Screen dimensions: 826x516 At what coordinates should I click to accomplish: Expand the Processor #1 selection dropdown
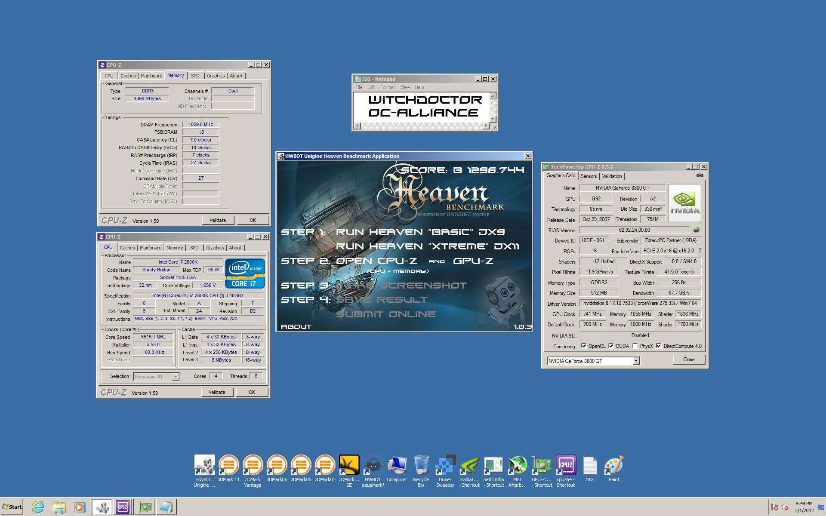tap(176, 377)
